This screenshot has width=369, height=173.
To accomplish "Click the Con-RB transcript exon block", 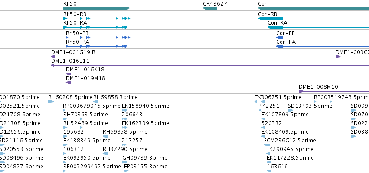I will tap(271, 19).
